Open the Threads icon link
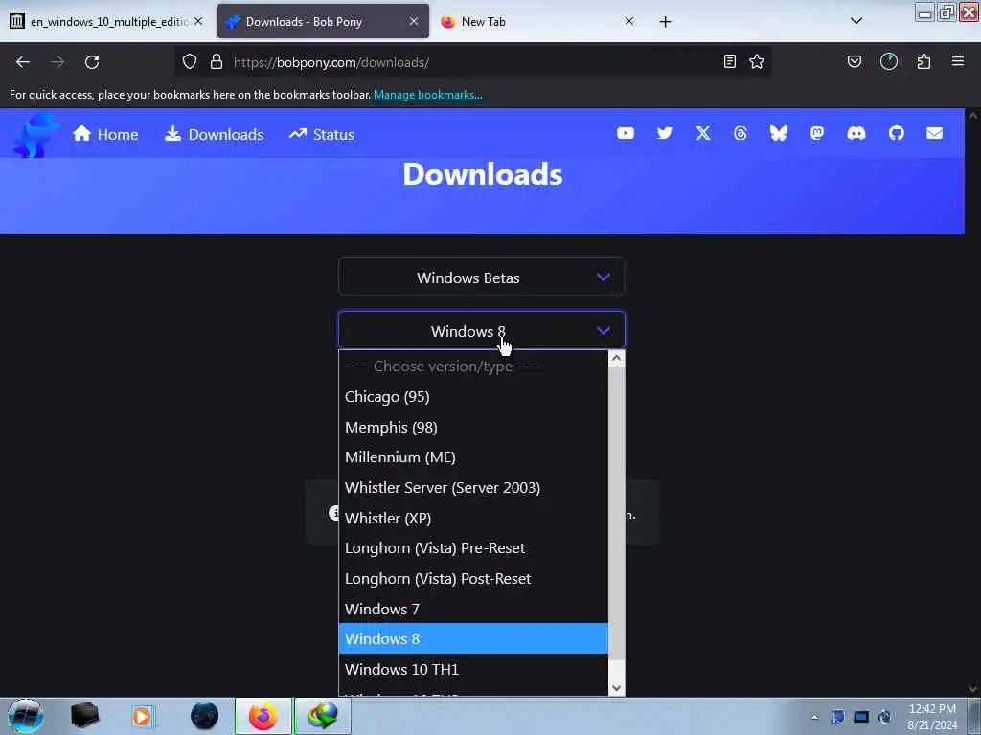The image size is (981, 735). point(741,133)
